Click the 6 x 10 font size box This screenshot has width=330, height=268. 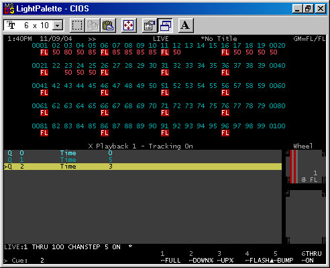34,26
